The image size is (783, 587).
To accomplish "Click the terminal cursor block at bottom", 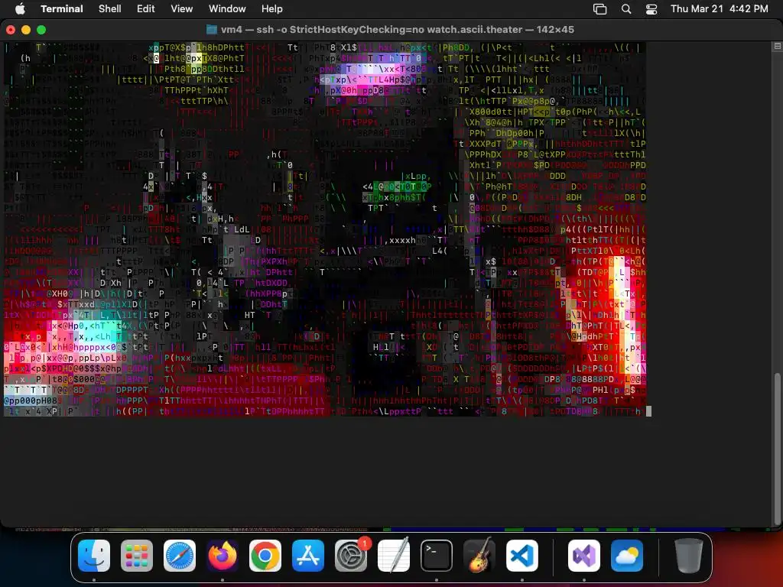I will pyautogui.click(x=648, y=411).
